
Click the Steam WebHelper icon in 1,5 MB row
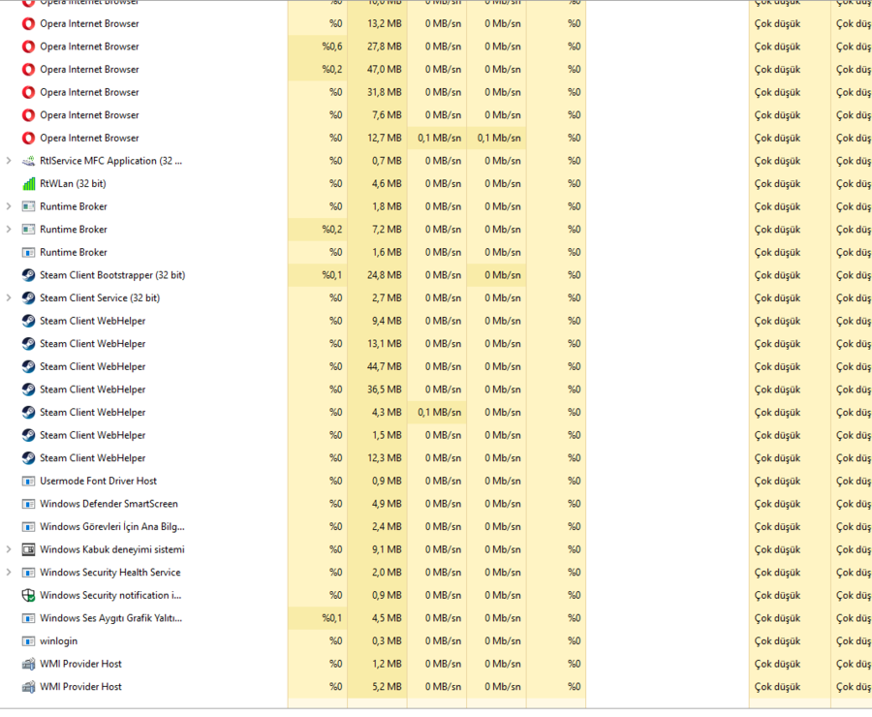pyautogui.click(x=28, y=435)
